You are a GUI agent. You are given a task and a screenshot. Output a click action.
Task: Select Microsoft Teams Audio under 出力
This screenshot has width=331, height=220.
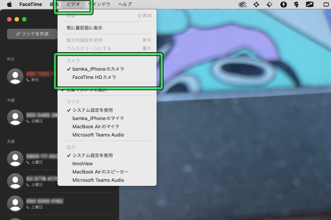click(x=107, y=180)
